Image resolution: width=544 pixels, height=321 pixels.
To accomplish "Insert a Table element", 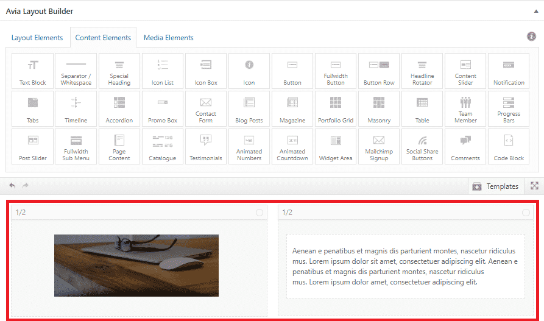I will click(422, 108).
